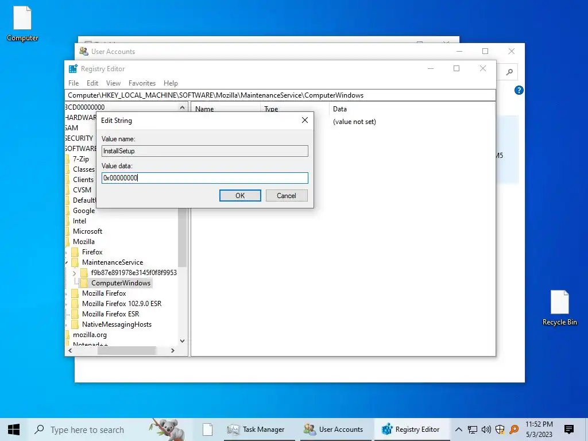
Task: Click the Registry Editor title bar icon
Action: (73, 69)
